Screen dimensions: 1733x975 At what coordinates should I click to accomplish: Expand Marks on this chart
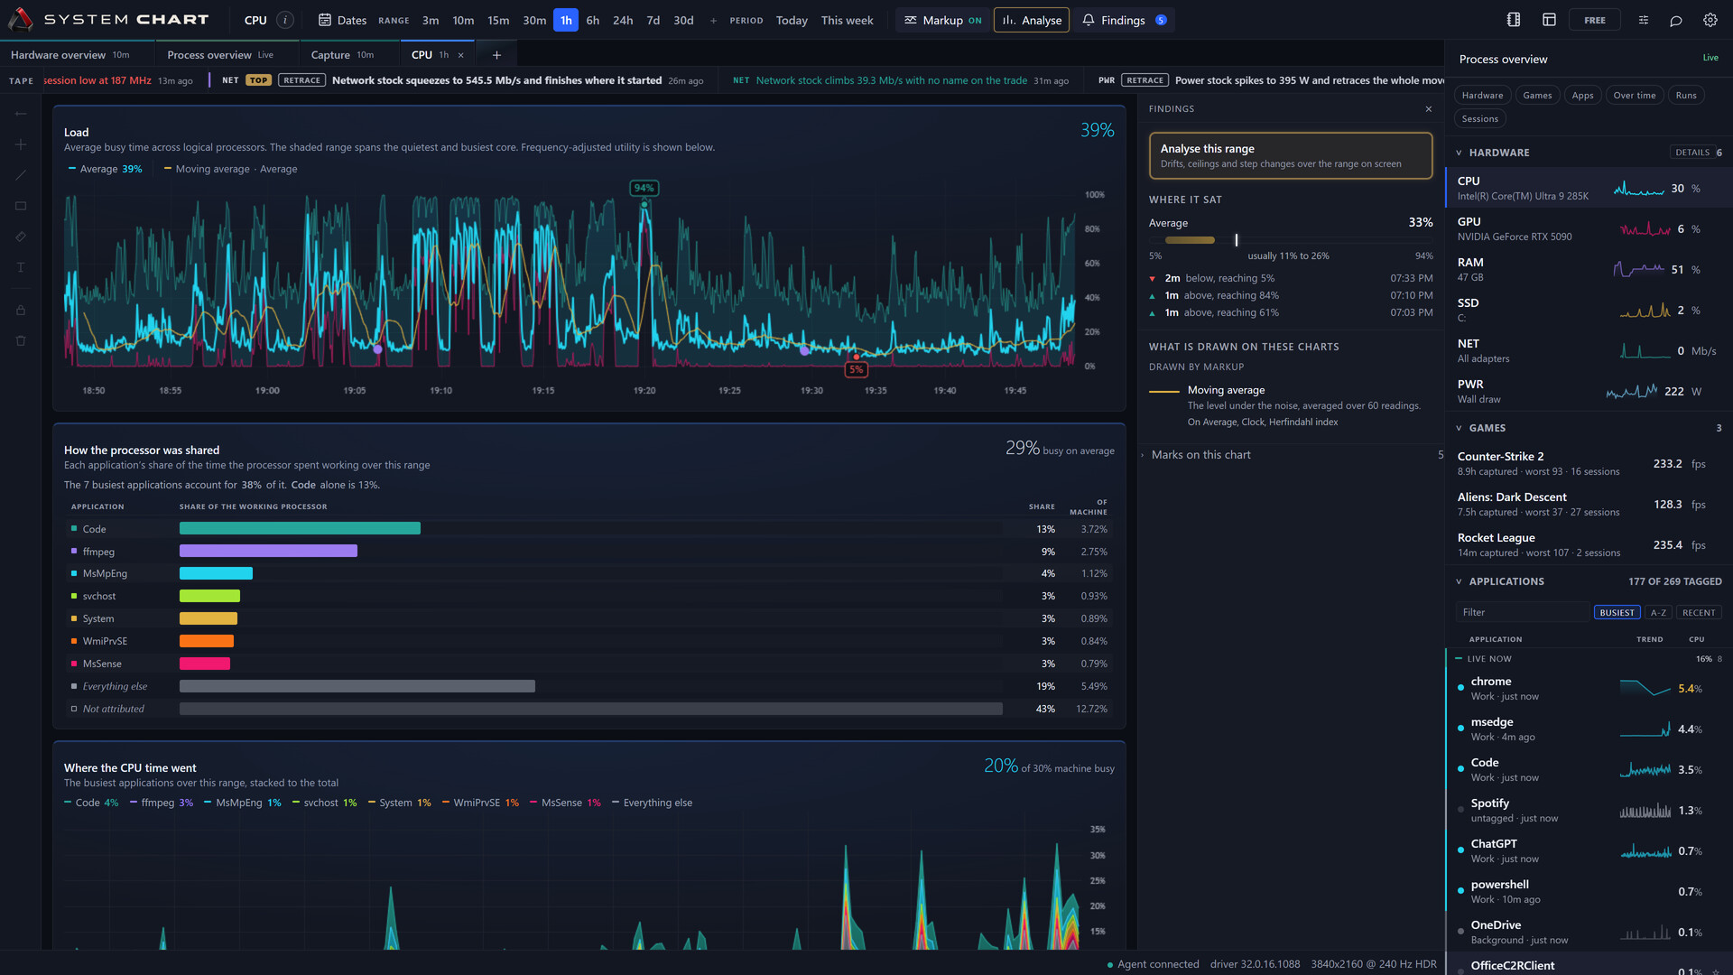click(x=1200, y=455)
